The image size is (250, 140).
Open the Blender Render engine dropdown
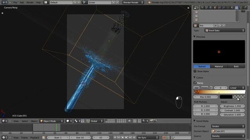[133, 2]
